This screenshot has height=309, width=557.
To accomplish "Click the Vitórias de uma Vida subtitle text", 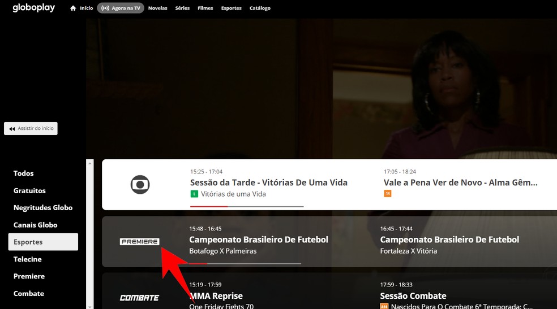I will (x=233, y=194).
